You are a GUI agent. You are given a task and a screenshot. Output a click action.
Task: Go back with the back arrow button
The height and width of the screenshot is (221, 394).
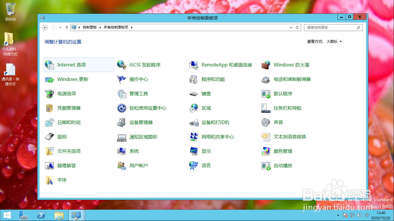pyautogui.click(x=45, y=28)
